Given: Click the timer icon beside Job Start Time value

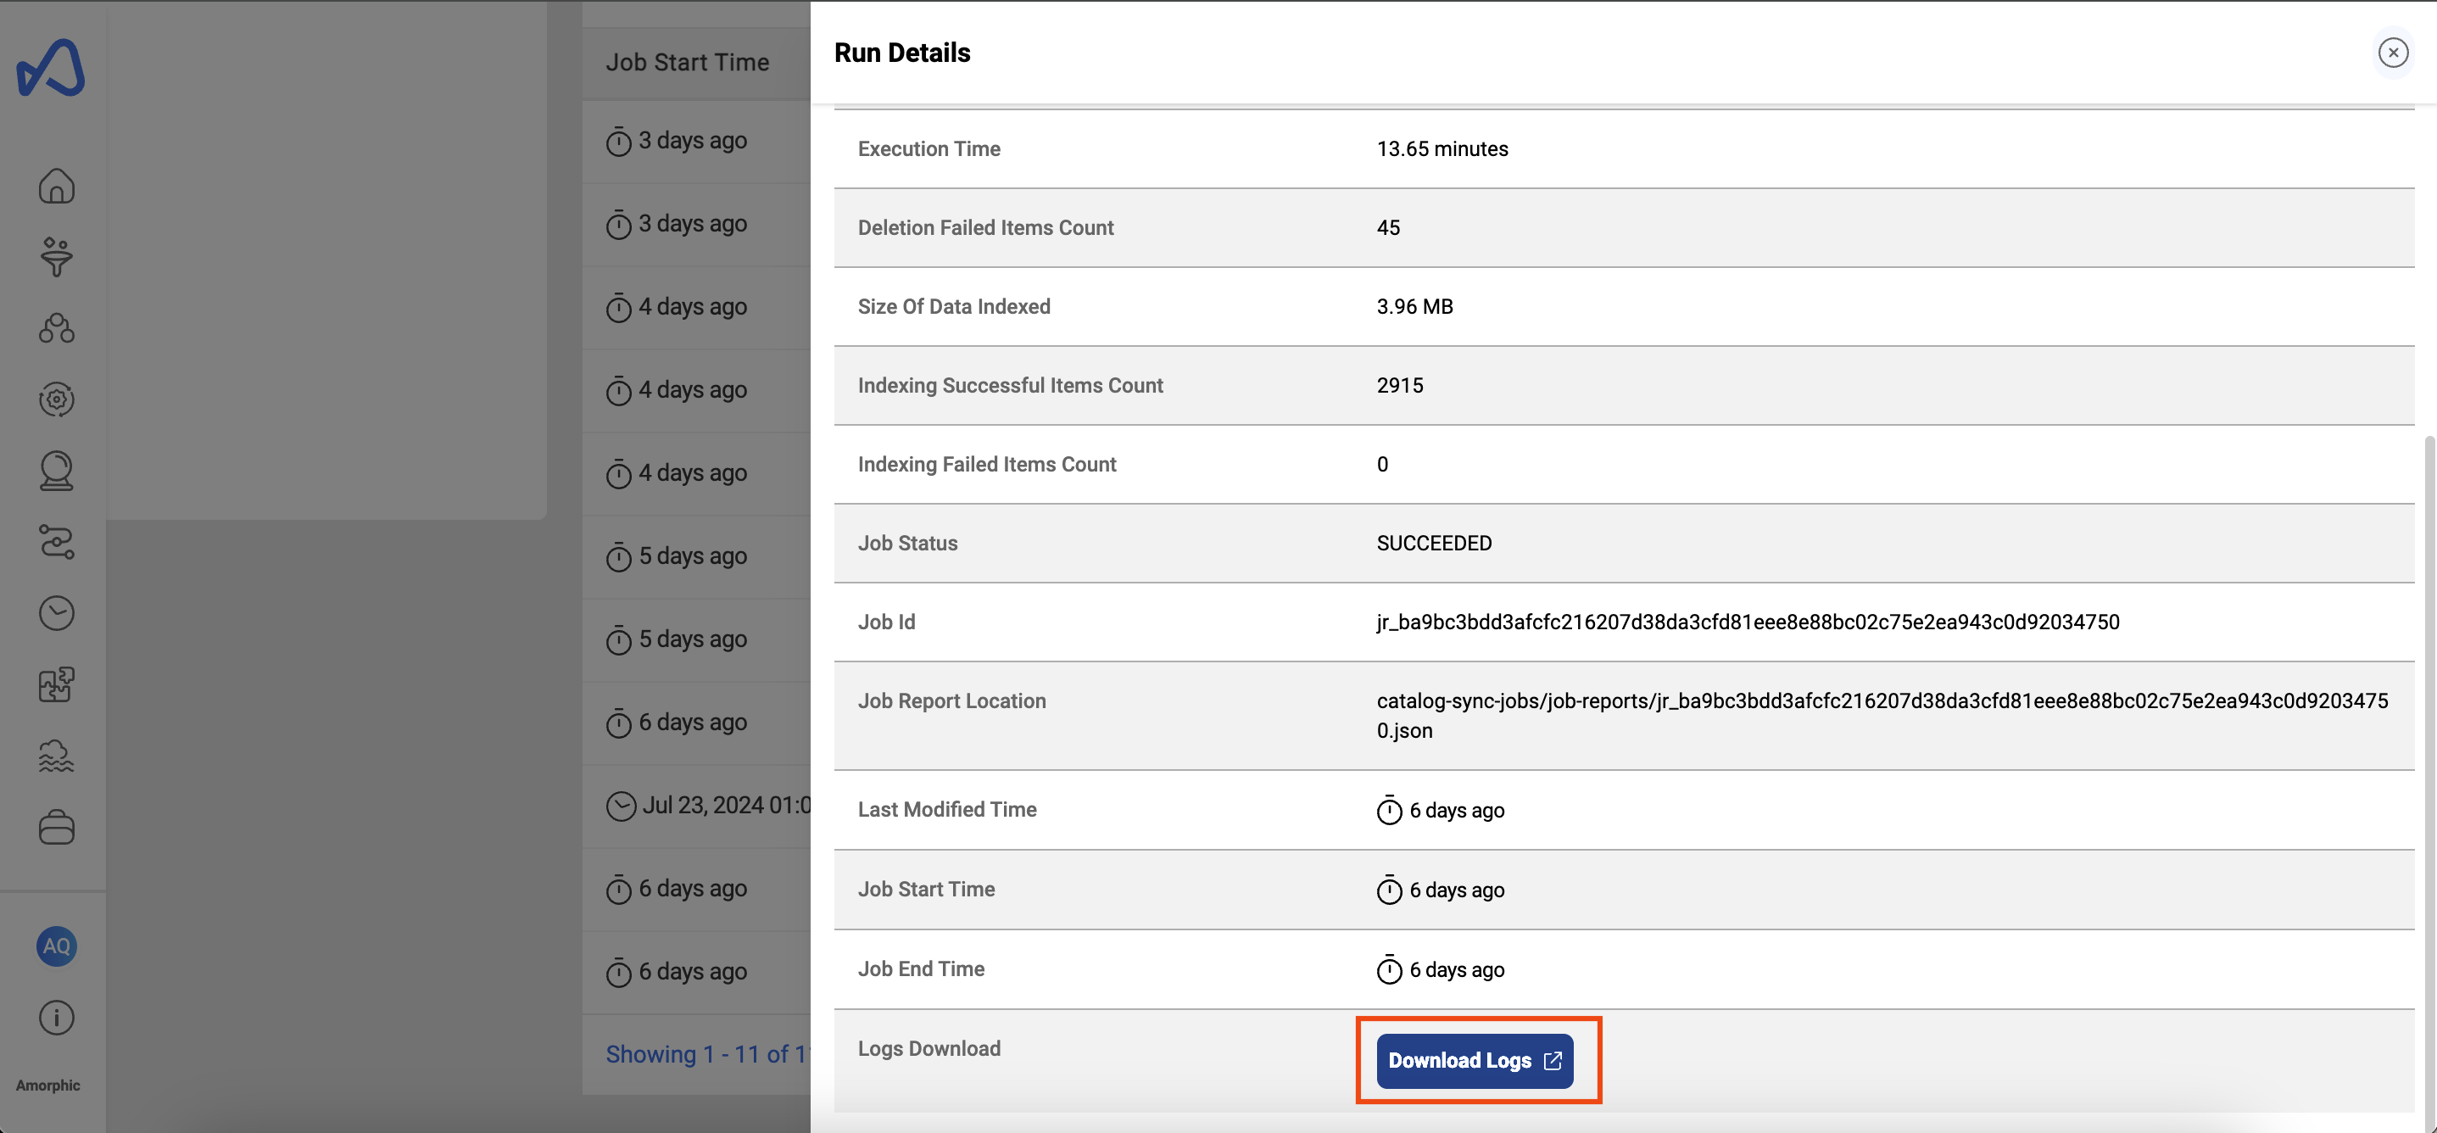Looking at the screenshot, I should [x=1389, y=890].
